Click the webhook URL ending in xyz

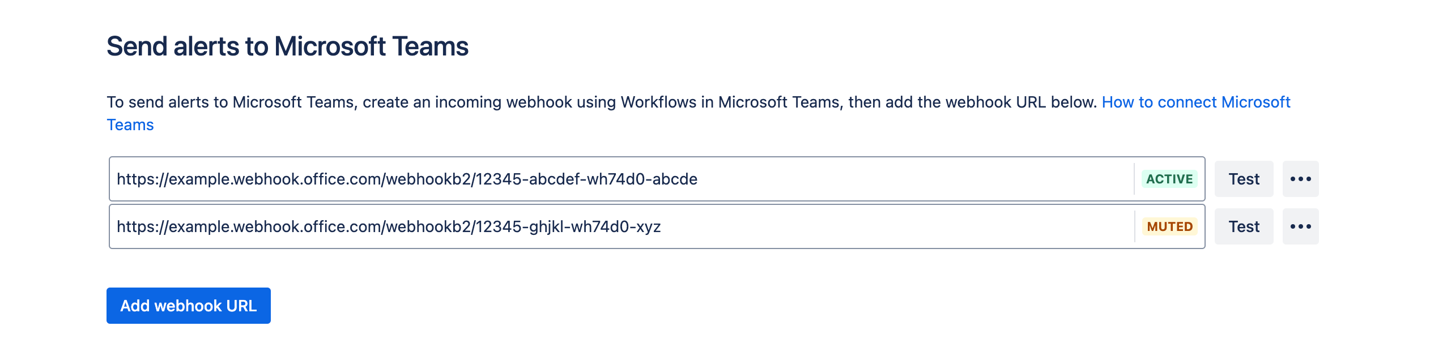point(391,226)
